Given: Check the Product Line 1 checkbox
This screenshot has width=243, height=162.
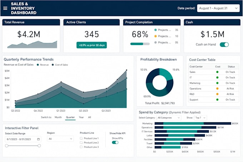Looking at the screenshot, I should point(81,138).
